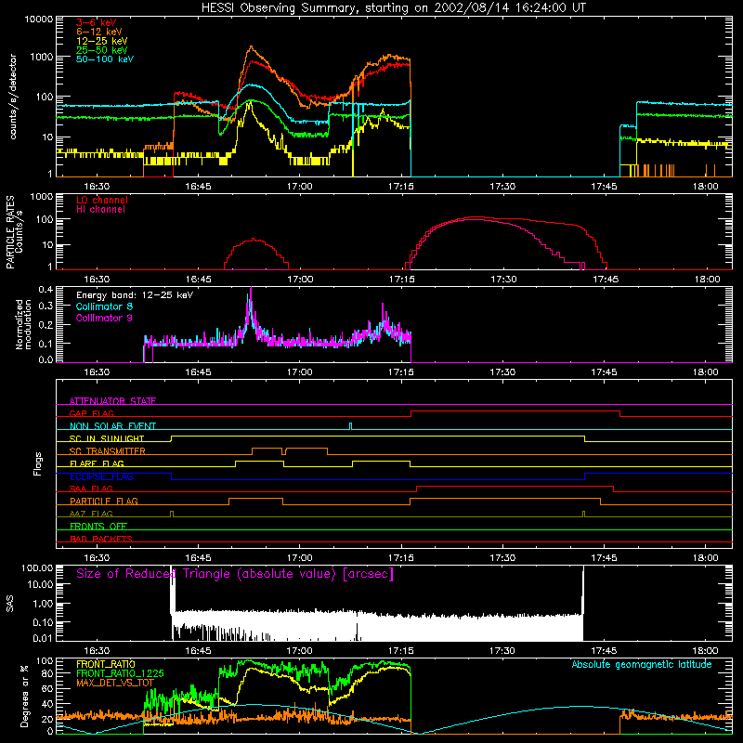This screenshot has height=743, width=743.
Task: Select the 12-25 keV legend label
Action: pos(102,41)
